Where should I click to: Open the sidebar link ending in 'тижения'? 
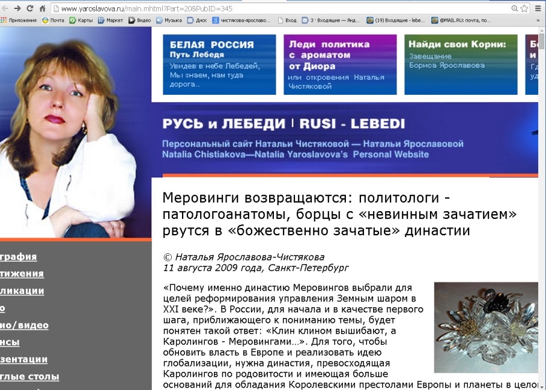[x=22, y=274]
